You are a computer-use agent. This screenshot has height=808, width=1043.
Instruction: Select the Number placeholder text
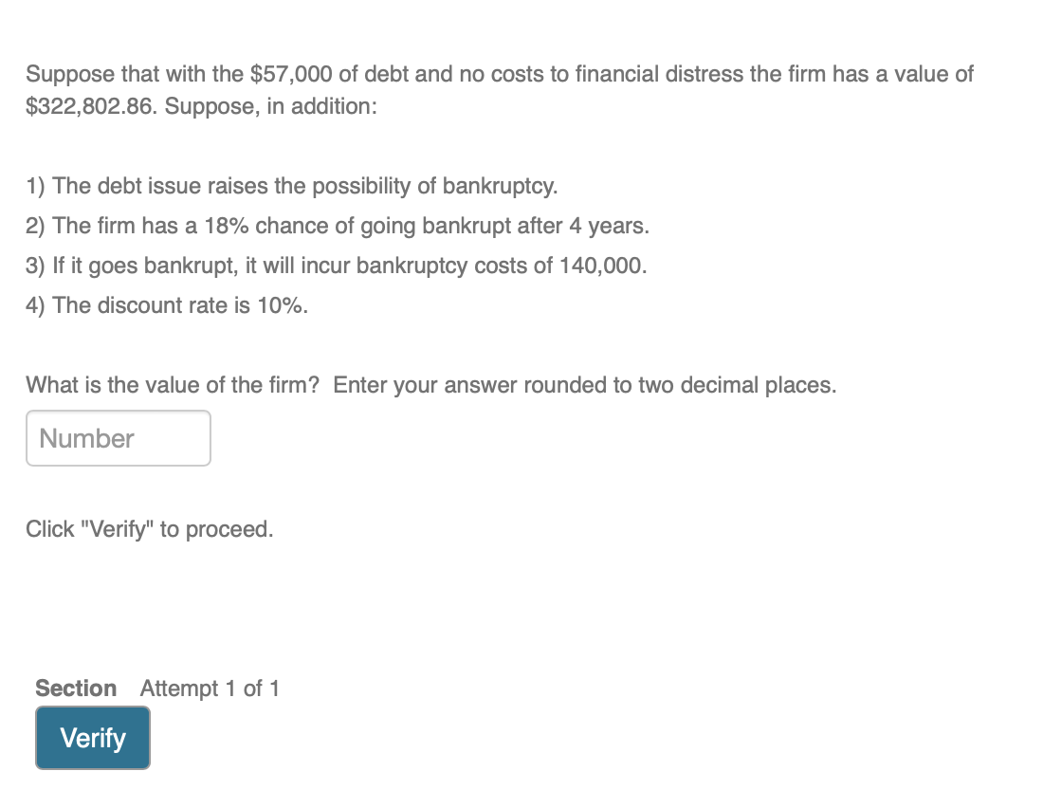(84, 437)
